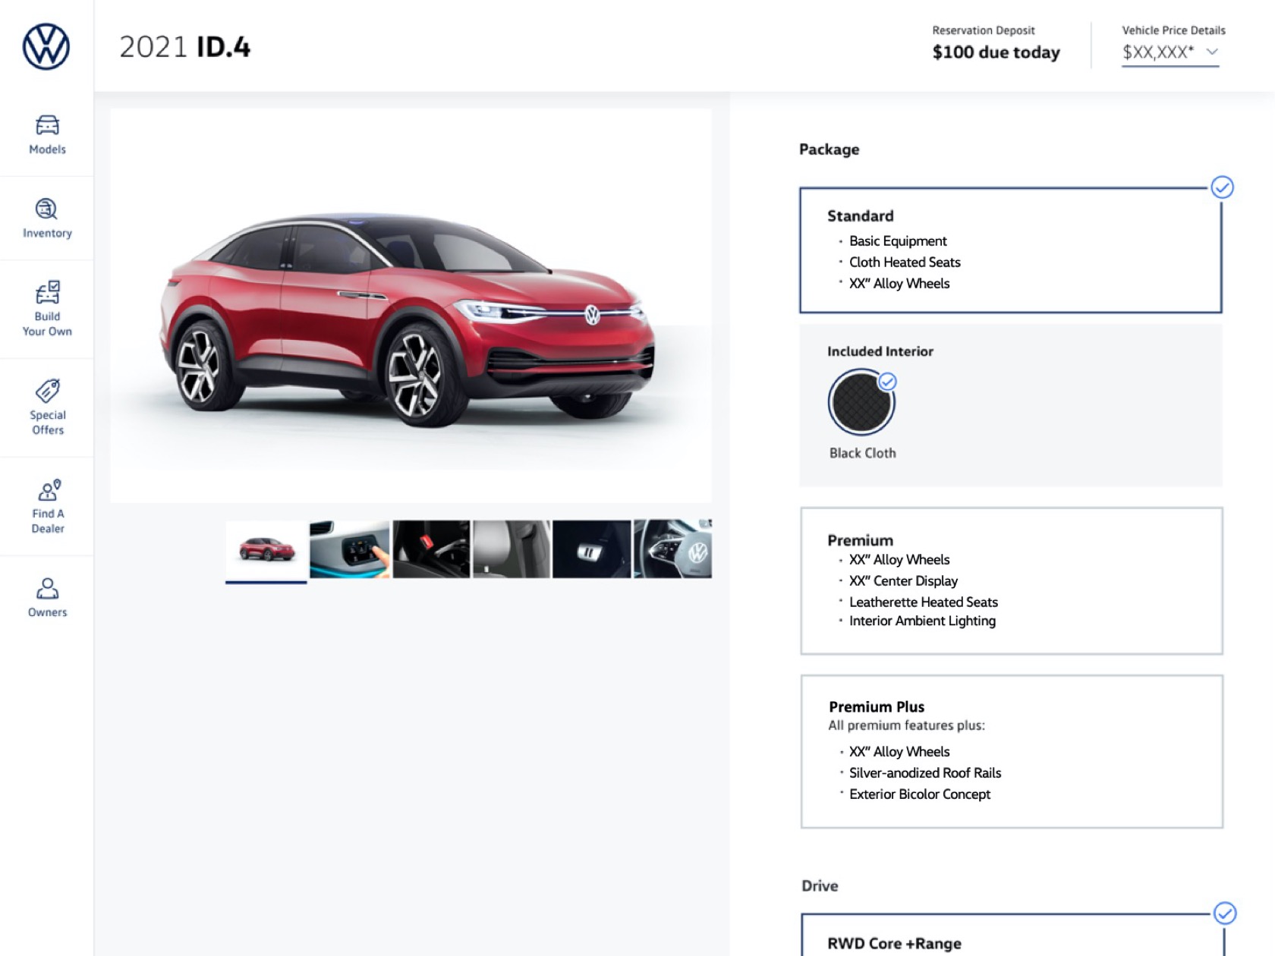Screen dimensions: 1275x956
Task: View the door control panel thumbnail
Action: click(350, 549)
